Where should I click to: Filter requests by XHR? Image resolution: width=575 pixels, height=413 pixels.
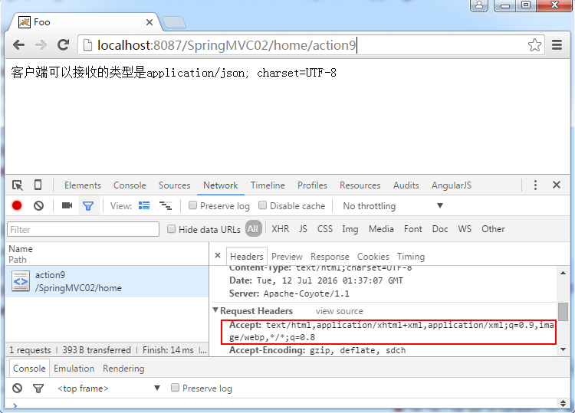point(280,229)
